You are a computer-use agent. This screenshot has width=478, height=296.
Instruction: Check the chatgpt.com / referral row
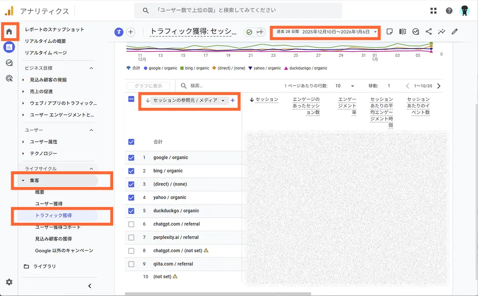point(131,224)
